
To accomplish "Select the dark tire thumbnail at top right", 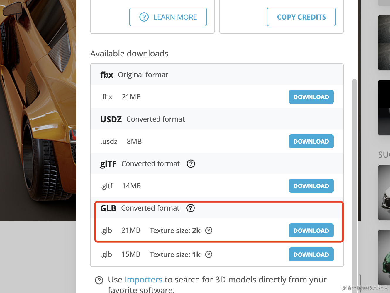I will point(384,43).
